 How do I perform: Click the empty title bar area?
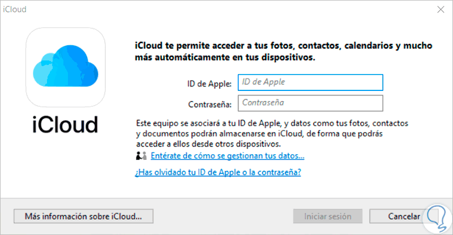pos(226,10)
